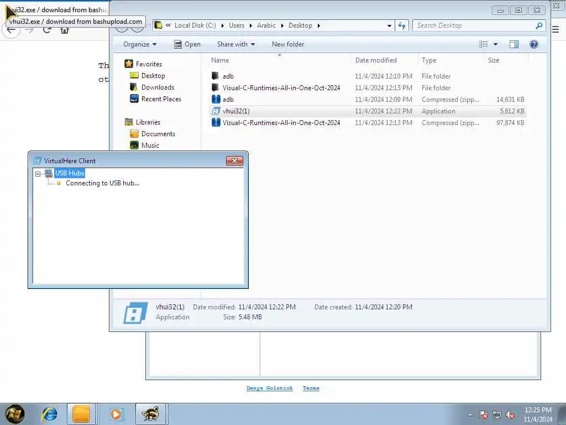The image size is (566, 425).
Task: Click the vhui32(1) details pane thumbnail
Action: (135, 313)
